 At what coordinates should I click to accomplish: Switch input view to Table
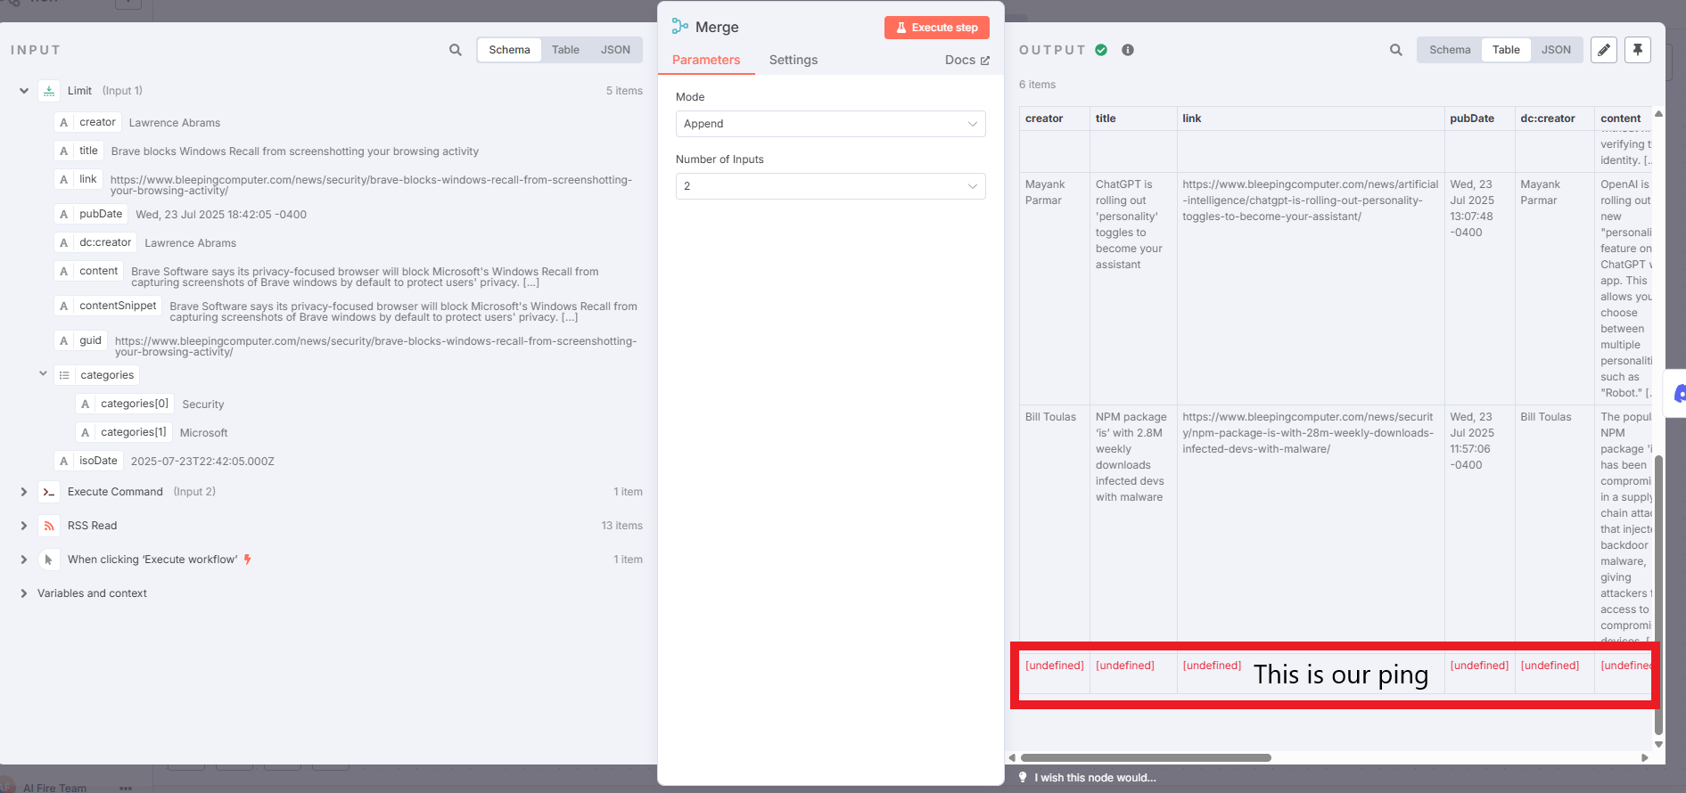565,50
